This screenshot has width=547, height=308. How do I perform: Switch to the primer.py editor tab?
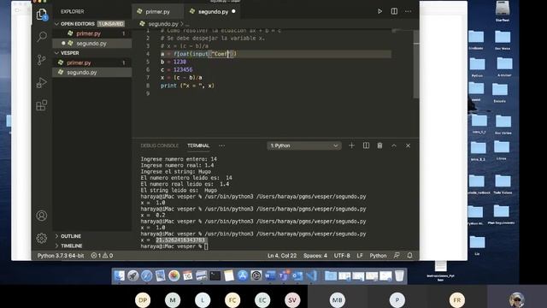click(x=157, y=11)
